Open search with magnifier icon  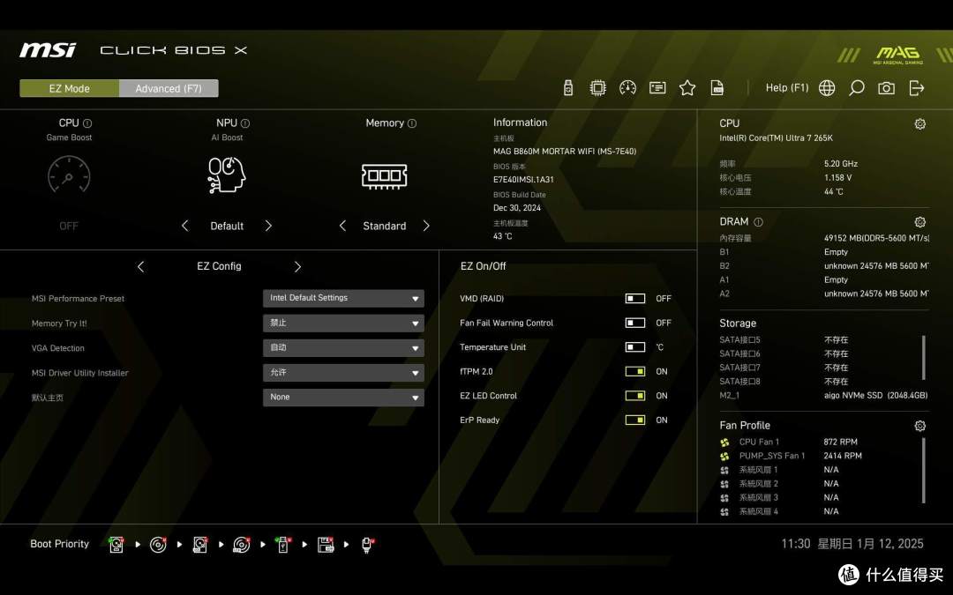[856, 88]
